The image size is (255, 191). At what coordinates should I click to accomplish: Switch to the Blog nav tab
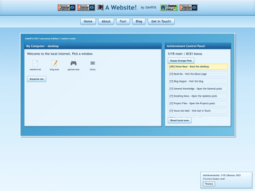[139, 21]
